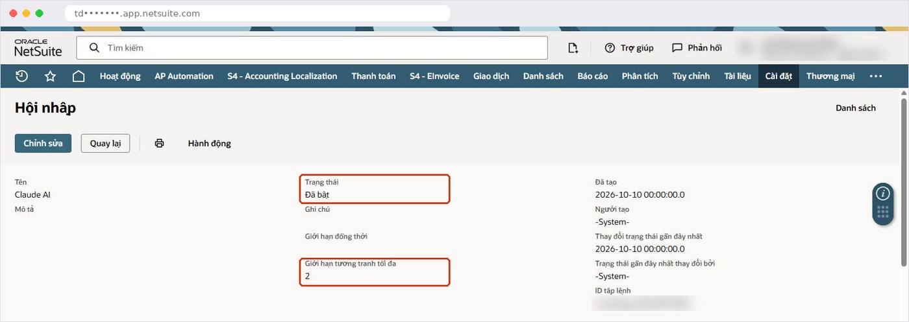Open the Cài đặt menu
Image resolution: width=909 pixels, height=322 pixels.
[x=778, y=76]
